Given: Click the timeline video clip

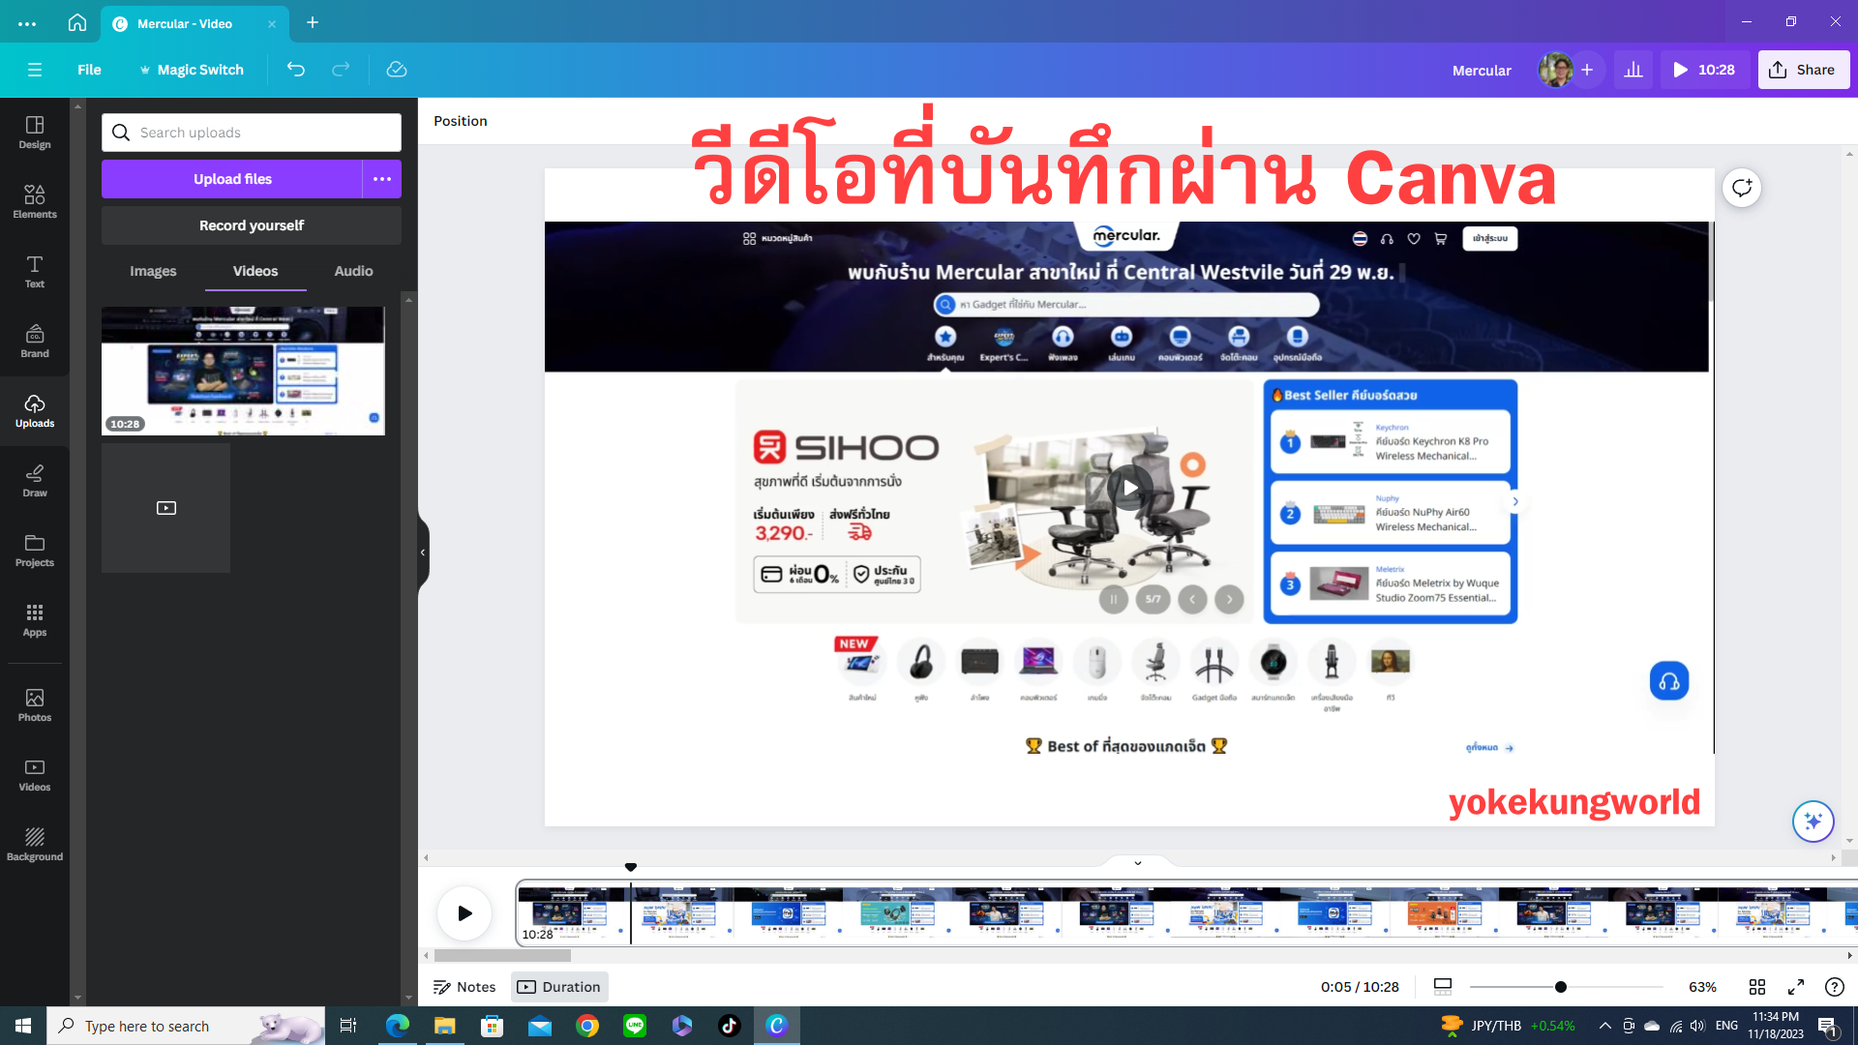Looking at the screenshot, I should coord(1186,912).
